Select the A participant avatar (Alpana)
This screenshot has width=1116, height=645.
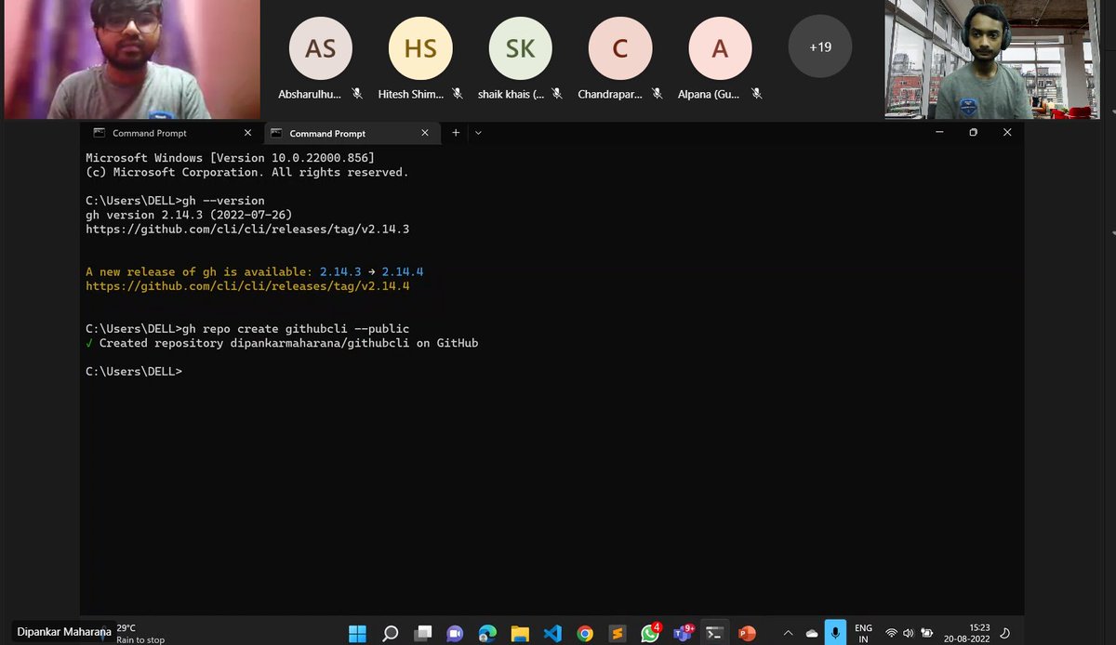(720, 47)
